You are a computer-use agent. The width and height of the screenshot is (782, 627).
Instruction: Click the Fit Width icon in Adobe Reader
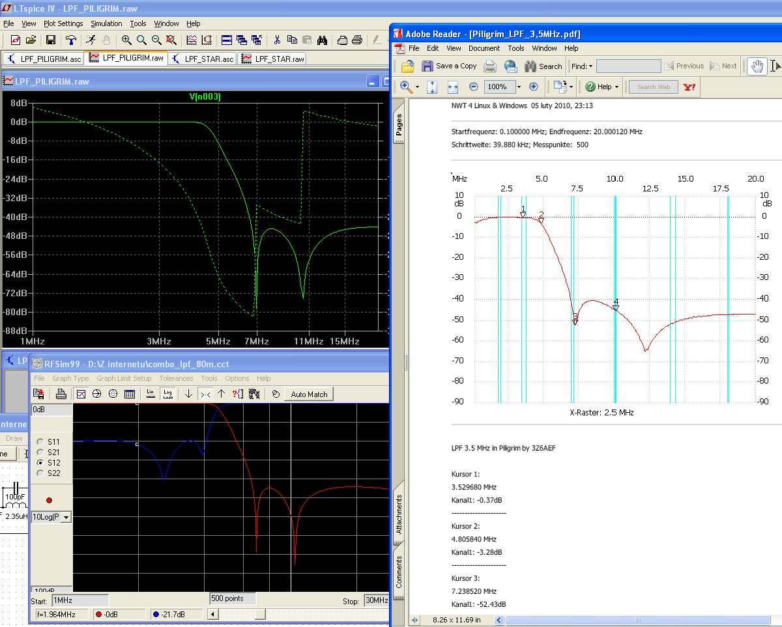tap(453, 87)
